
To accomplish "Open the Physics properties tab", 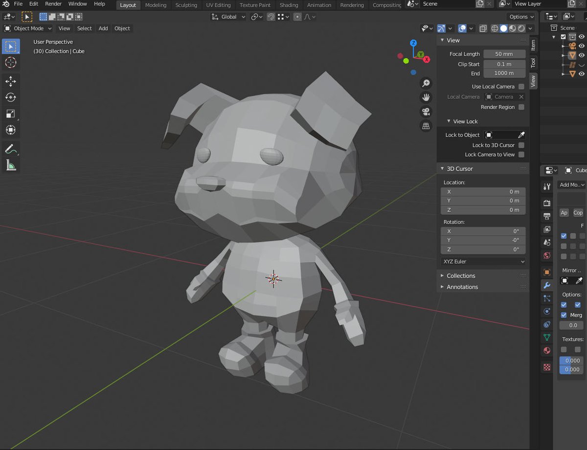I will pos(547,311).
